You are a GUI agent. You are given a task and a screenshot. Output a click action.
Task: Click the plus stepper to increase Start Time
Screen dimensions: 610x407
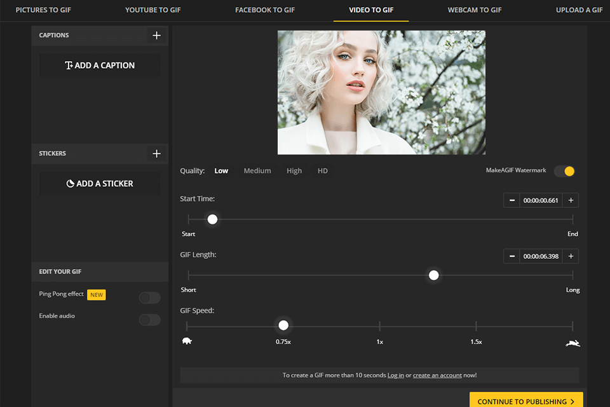pos(570,200)
